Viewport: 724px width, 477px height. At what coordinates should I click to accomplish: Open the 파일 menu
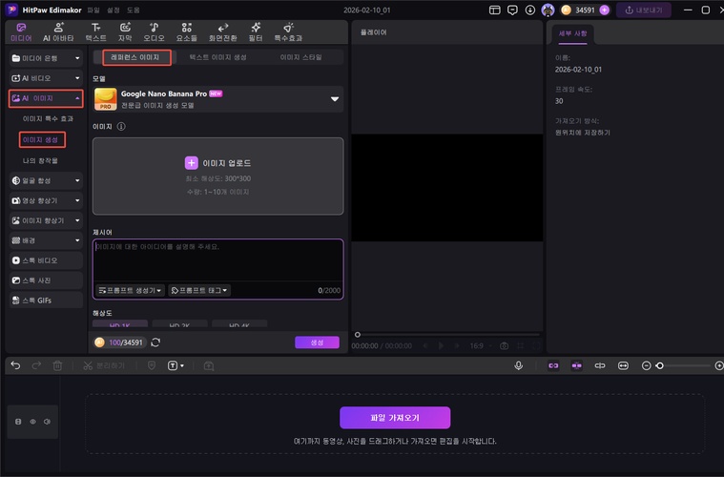pos(93,10)
